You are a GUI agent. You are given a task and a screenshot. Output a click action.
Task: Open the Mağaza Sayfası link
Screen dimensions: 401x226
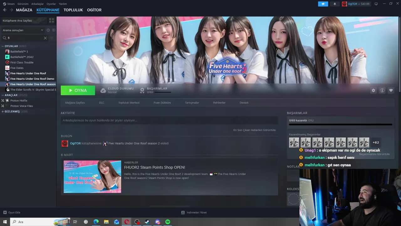pyautogui.click(x=75, y=103)
